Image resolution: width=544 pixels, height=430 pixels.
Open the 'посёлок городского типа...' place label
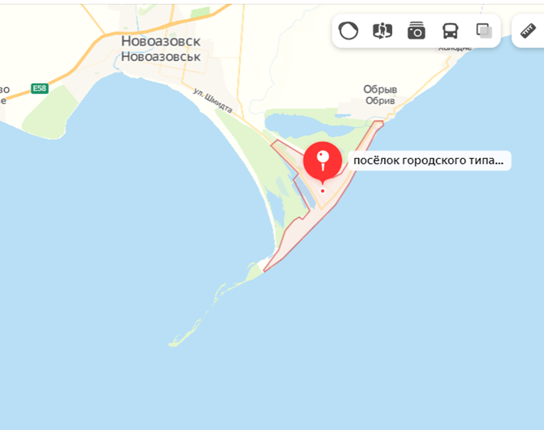point(429,161)
